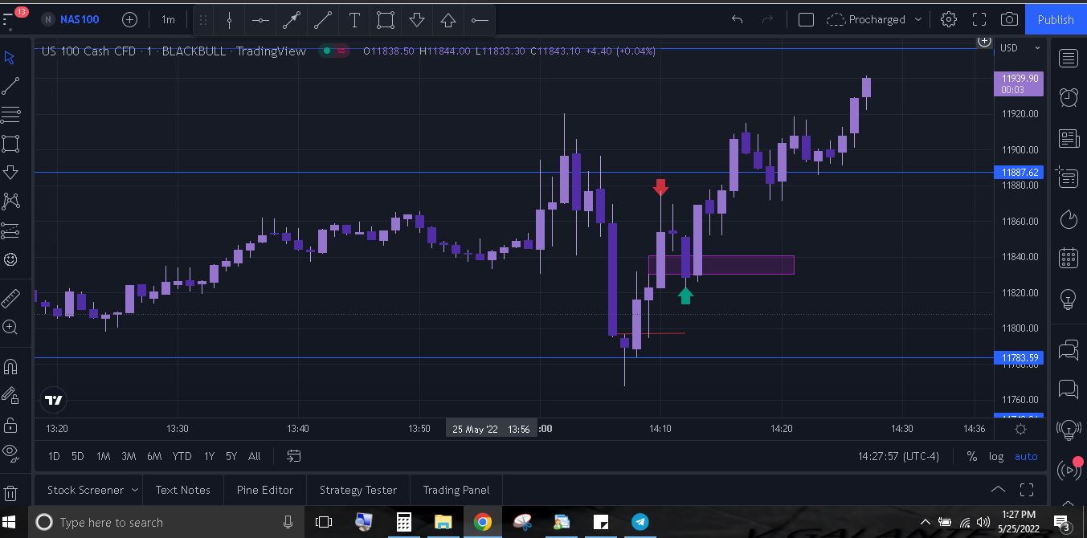Set the 1D date range
The height and width of the screenshot is (538, 1087).
coord(54,456)
